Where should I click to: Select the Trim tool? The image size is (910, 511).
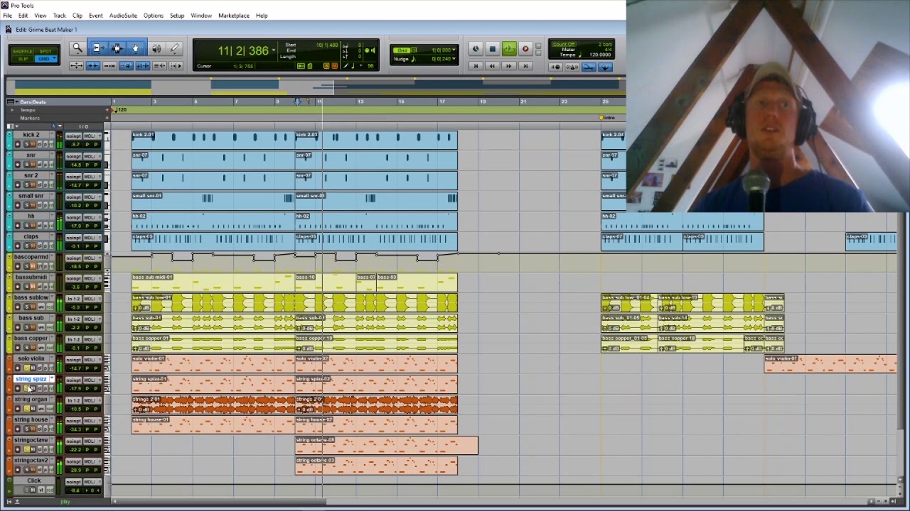click(x=97, y=48)
